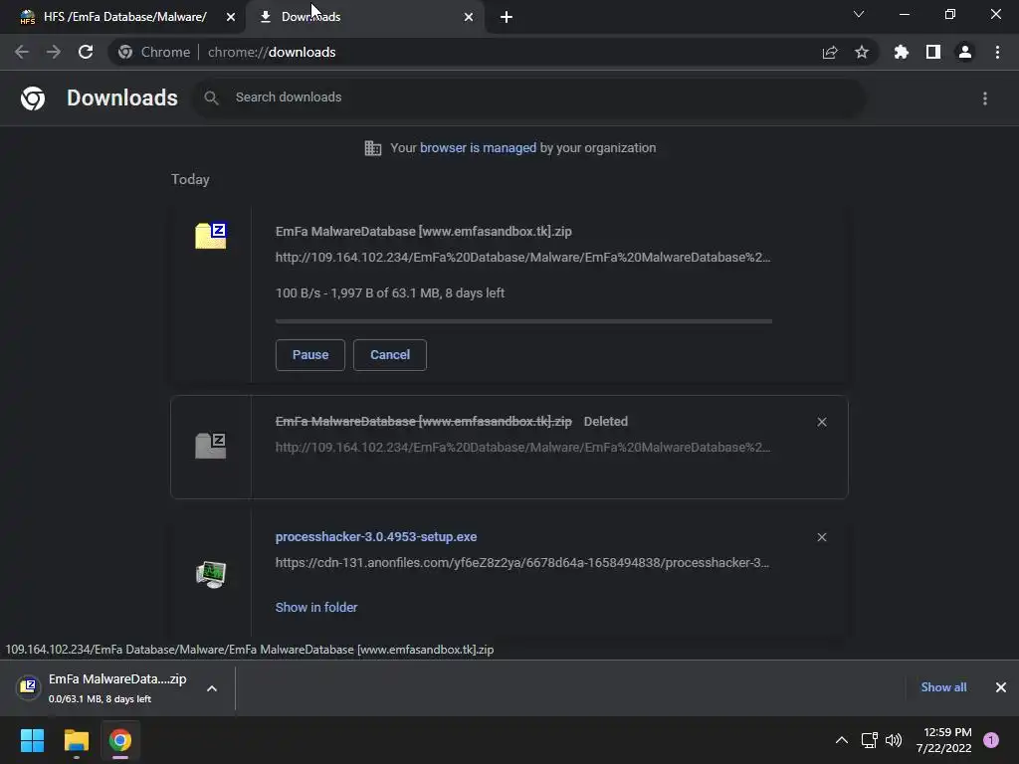Viewport: 1019px width, 764px height.
Task: Close the bottom download shelf
Action: click(1001, 687)
